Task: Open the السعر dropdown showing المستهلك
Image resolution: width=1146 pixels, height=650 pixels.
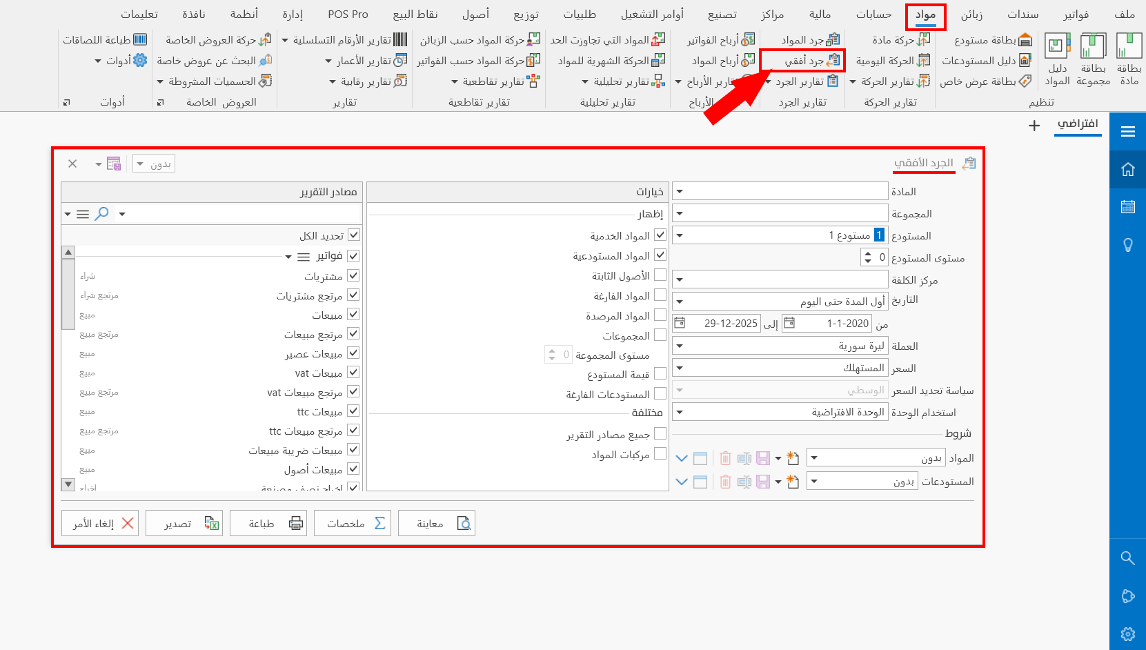Action: pos(678,367)
